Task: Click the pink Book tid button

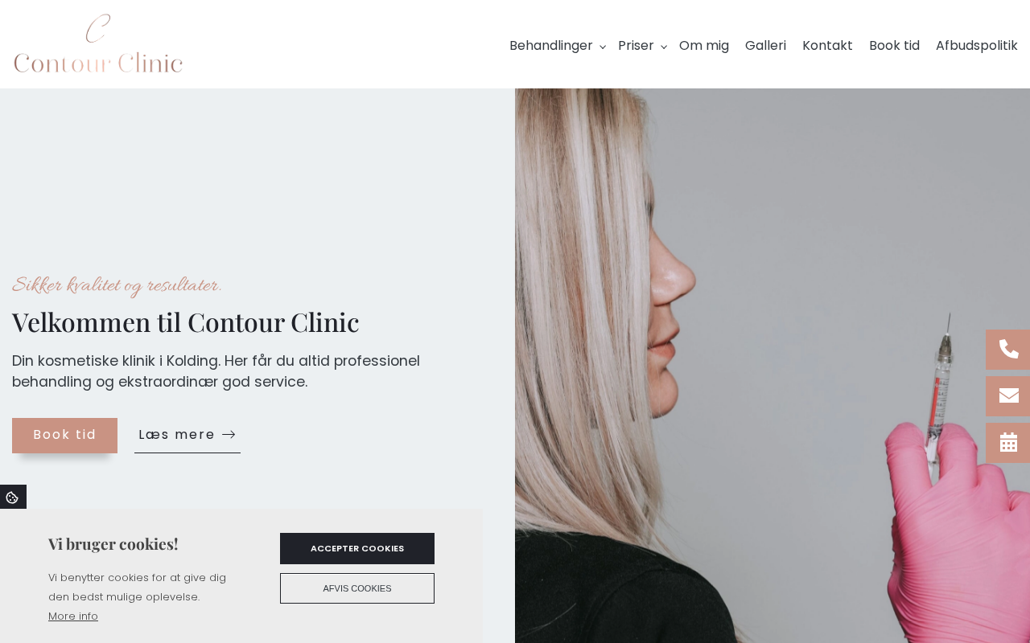Action: click(64, 435)
